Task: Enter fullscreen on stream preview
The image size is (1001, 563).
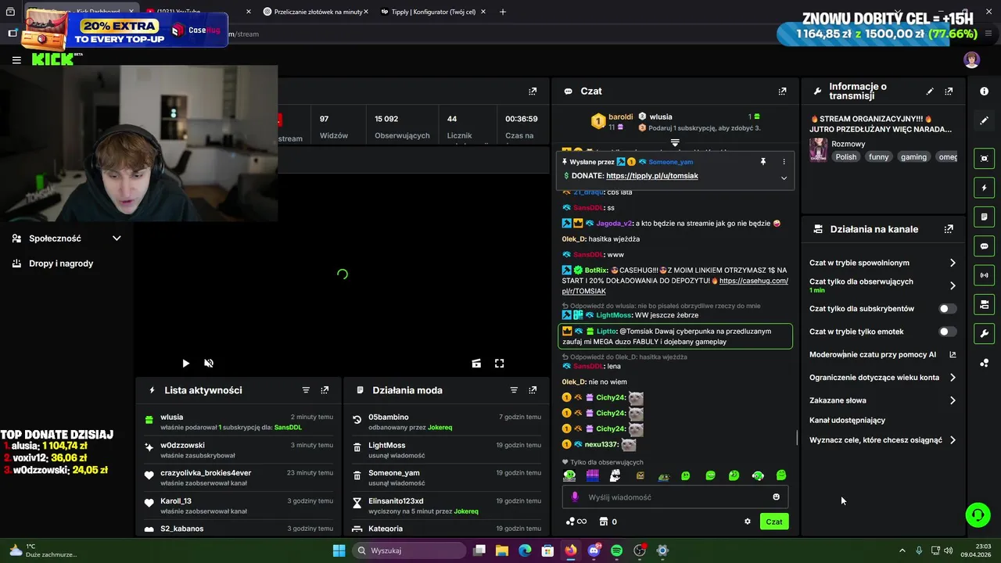Action: coord(500,364)
